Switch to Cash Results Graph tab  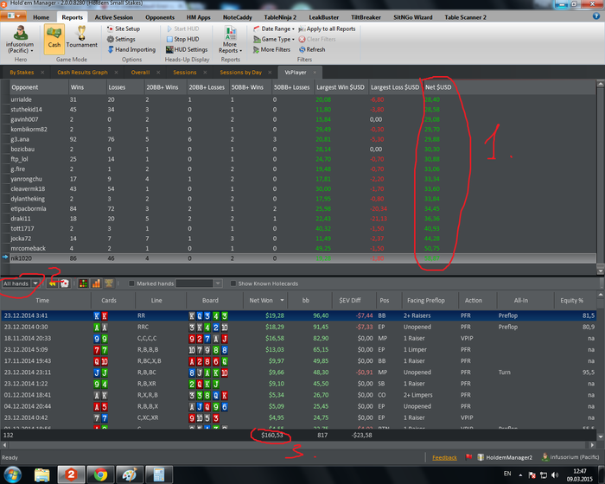click(82, 73)
